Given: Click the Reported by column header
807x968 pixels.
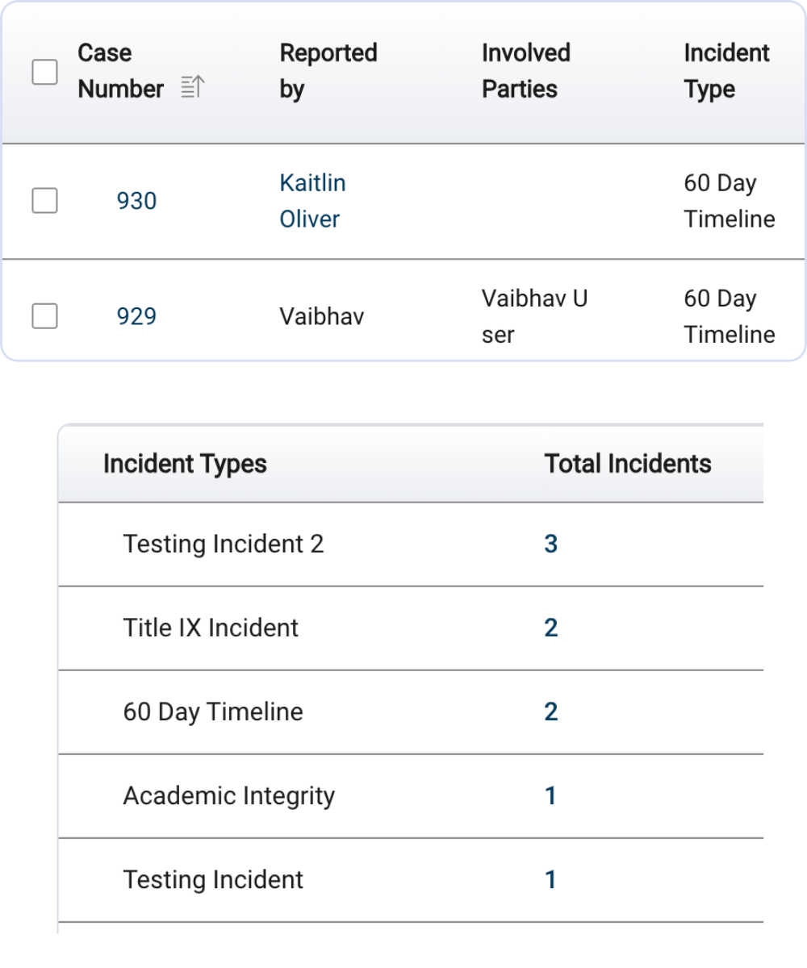Looking at the screenshot, I should click(328, 71).
